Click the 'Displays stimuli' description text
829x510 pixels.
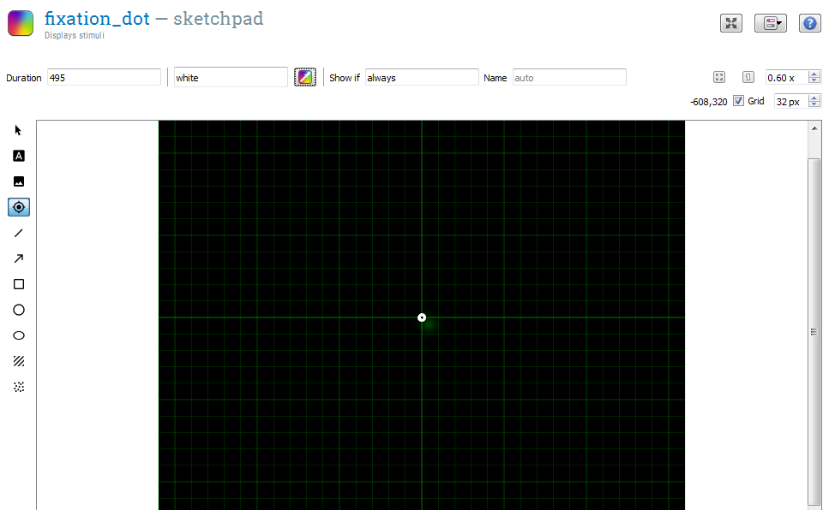pos(74,35)
